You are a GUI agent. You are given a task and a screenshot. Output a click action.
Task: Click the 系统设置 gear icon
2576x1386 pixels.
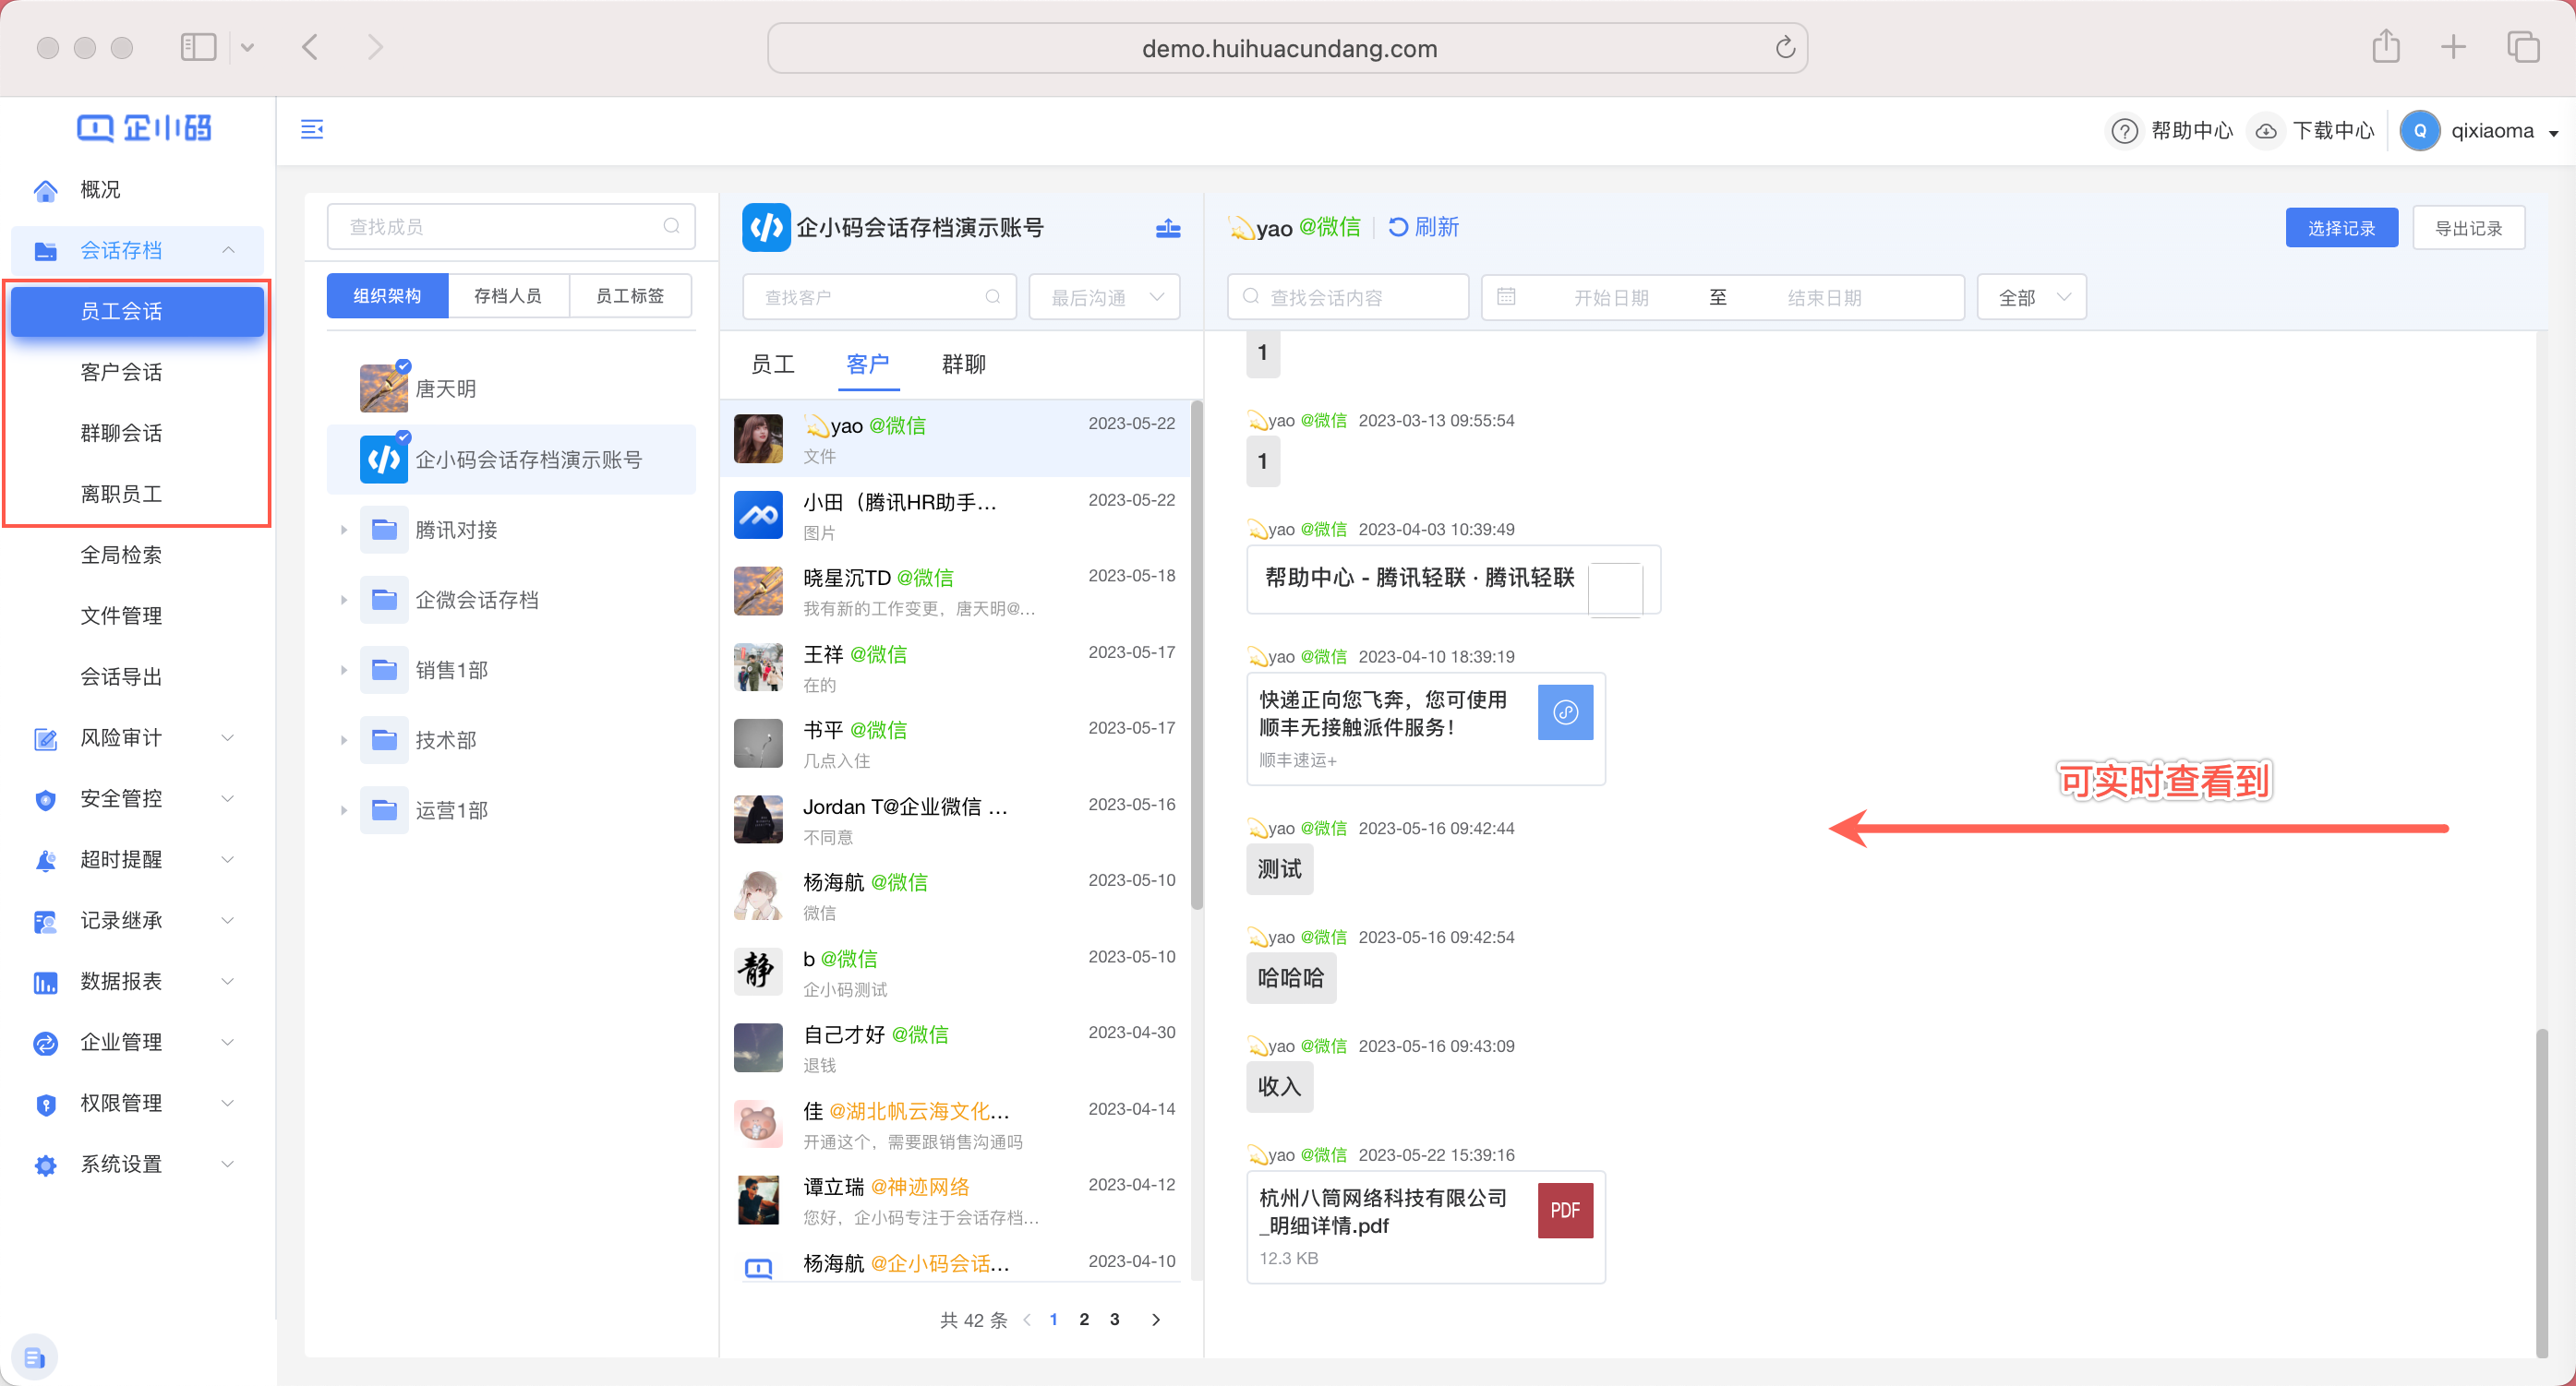tap(45, 1165)
